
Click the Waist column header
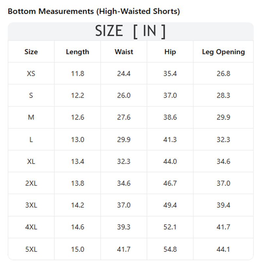click(124, 52)
